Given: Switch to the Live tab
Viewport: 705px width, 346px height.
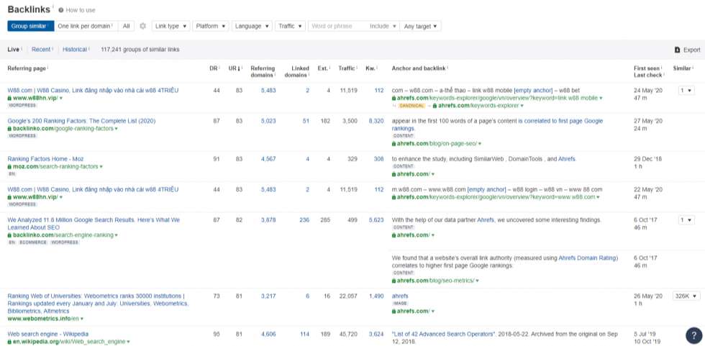Looking at the screenshot, I should [x=13, y=50].
